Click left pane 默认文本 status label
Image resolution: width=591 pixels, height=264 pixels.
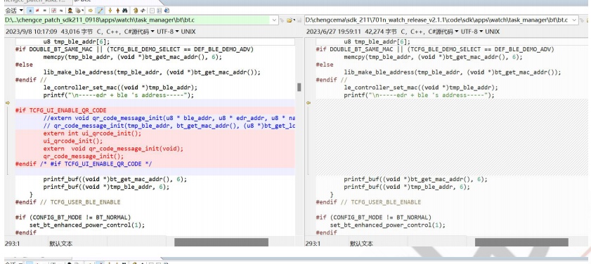pos(60,244)
